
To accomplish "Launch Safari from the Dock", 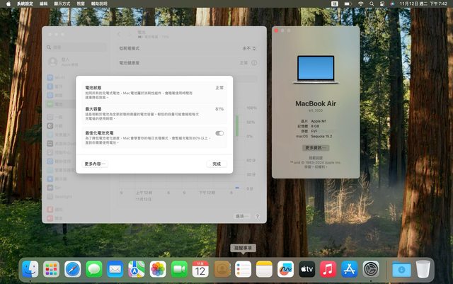I will tap(73, 269).
